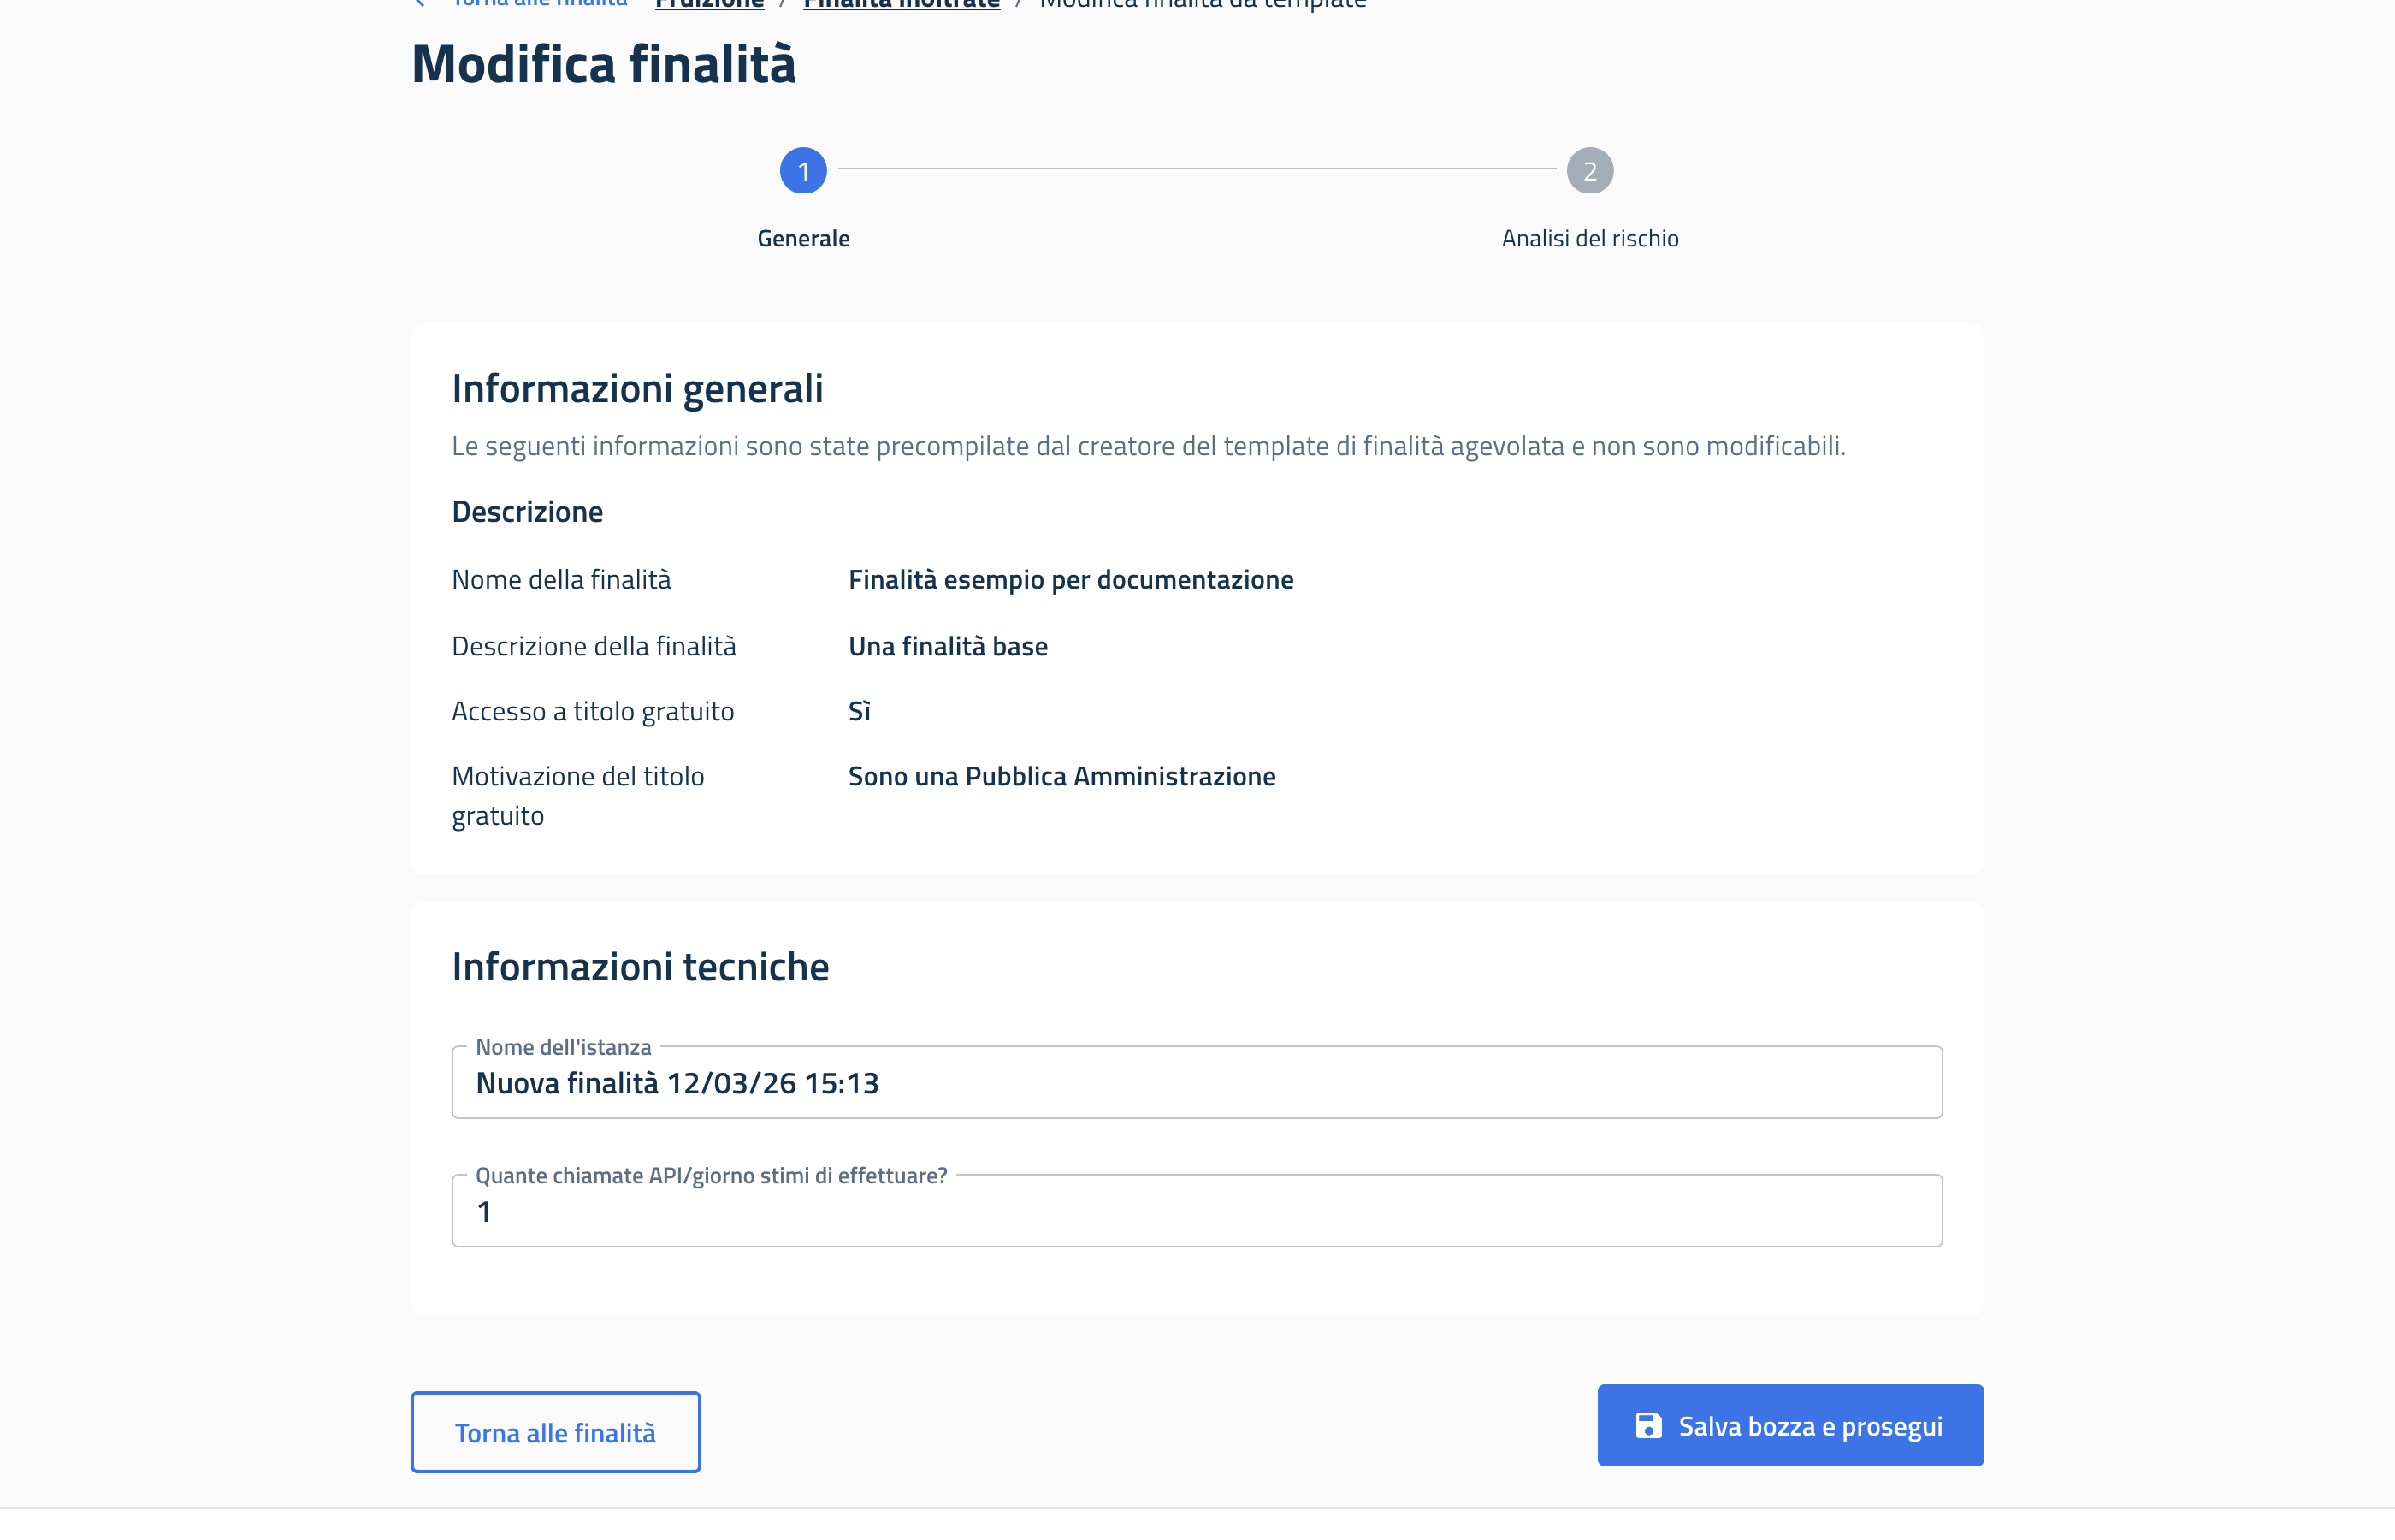The height and width of the screenshot is (1540, 2395).
Task: Click the Informazioni generali section heading
Action: pos(636,389)
